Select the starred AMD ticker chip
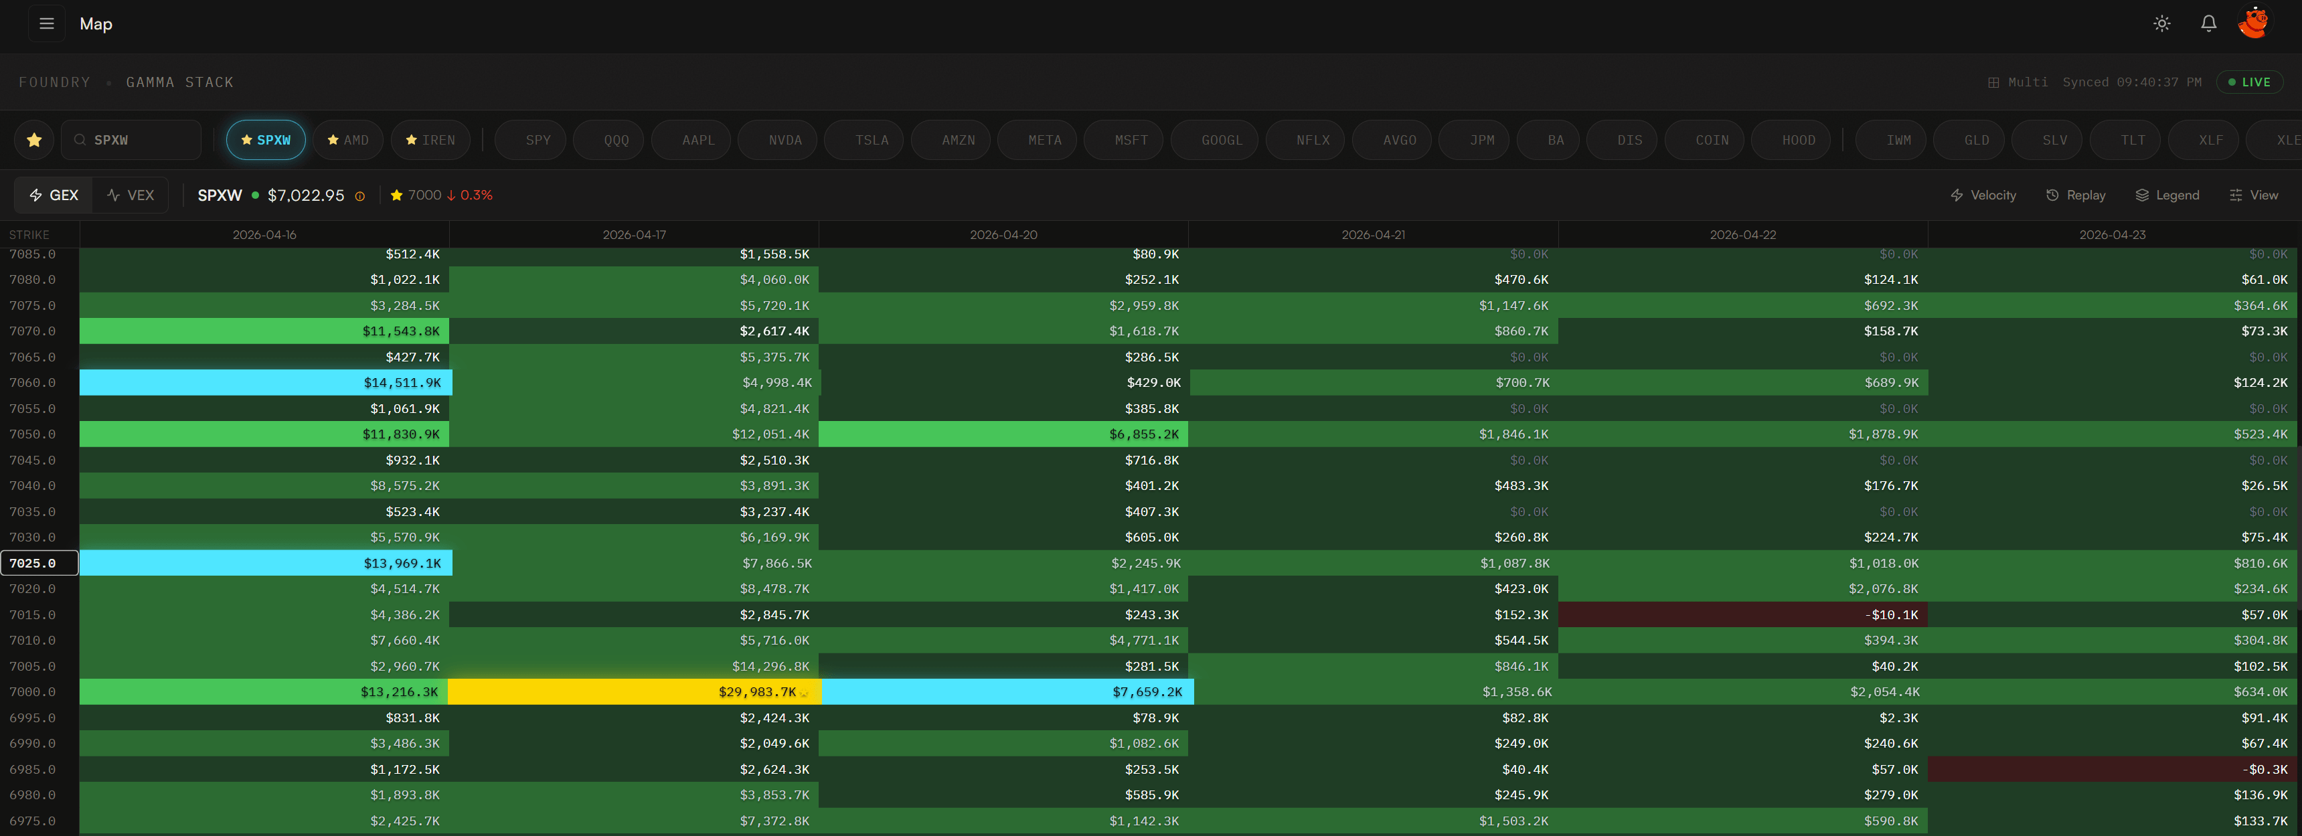The height and width of the screenshot is (836, 2302). pos(347,141)
